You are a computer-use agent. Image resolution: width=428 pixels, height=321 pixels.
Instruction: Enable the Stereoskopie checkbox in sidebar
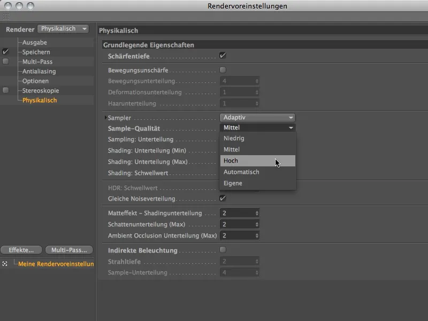[x=5, y=90]
